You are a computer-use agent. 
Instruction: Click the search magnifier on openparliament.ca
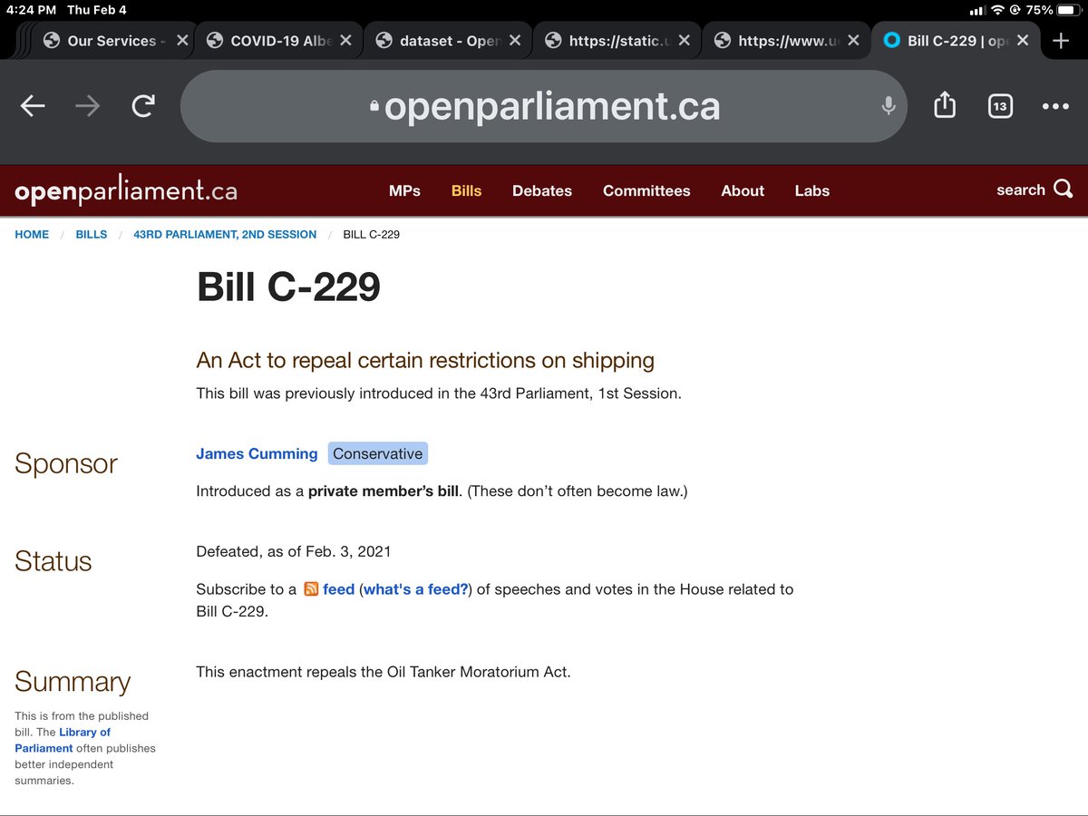pyautogui.click(x=1062, y=190)
